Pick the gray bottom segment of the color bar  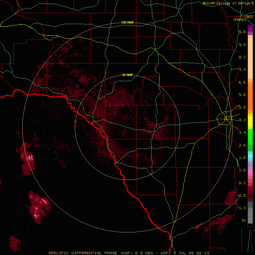tap(250, 217)
